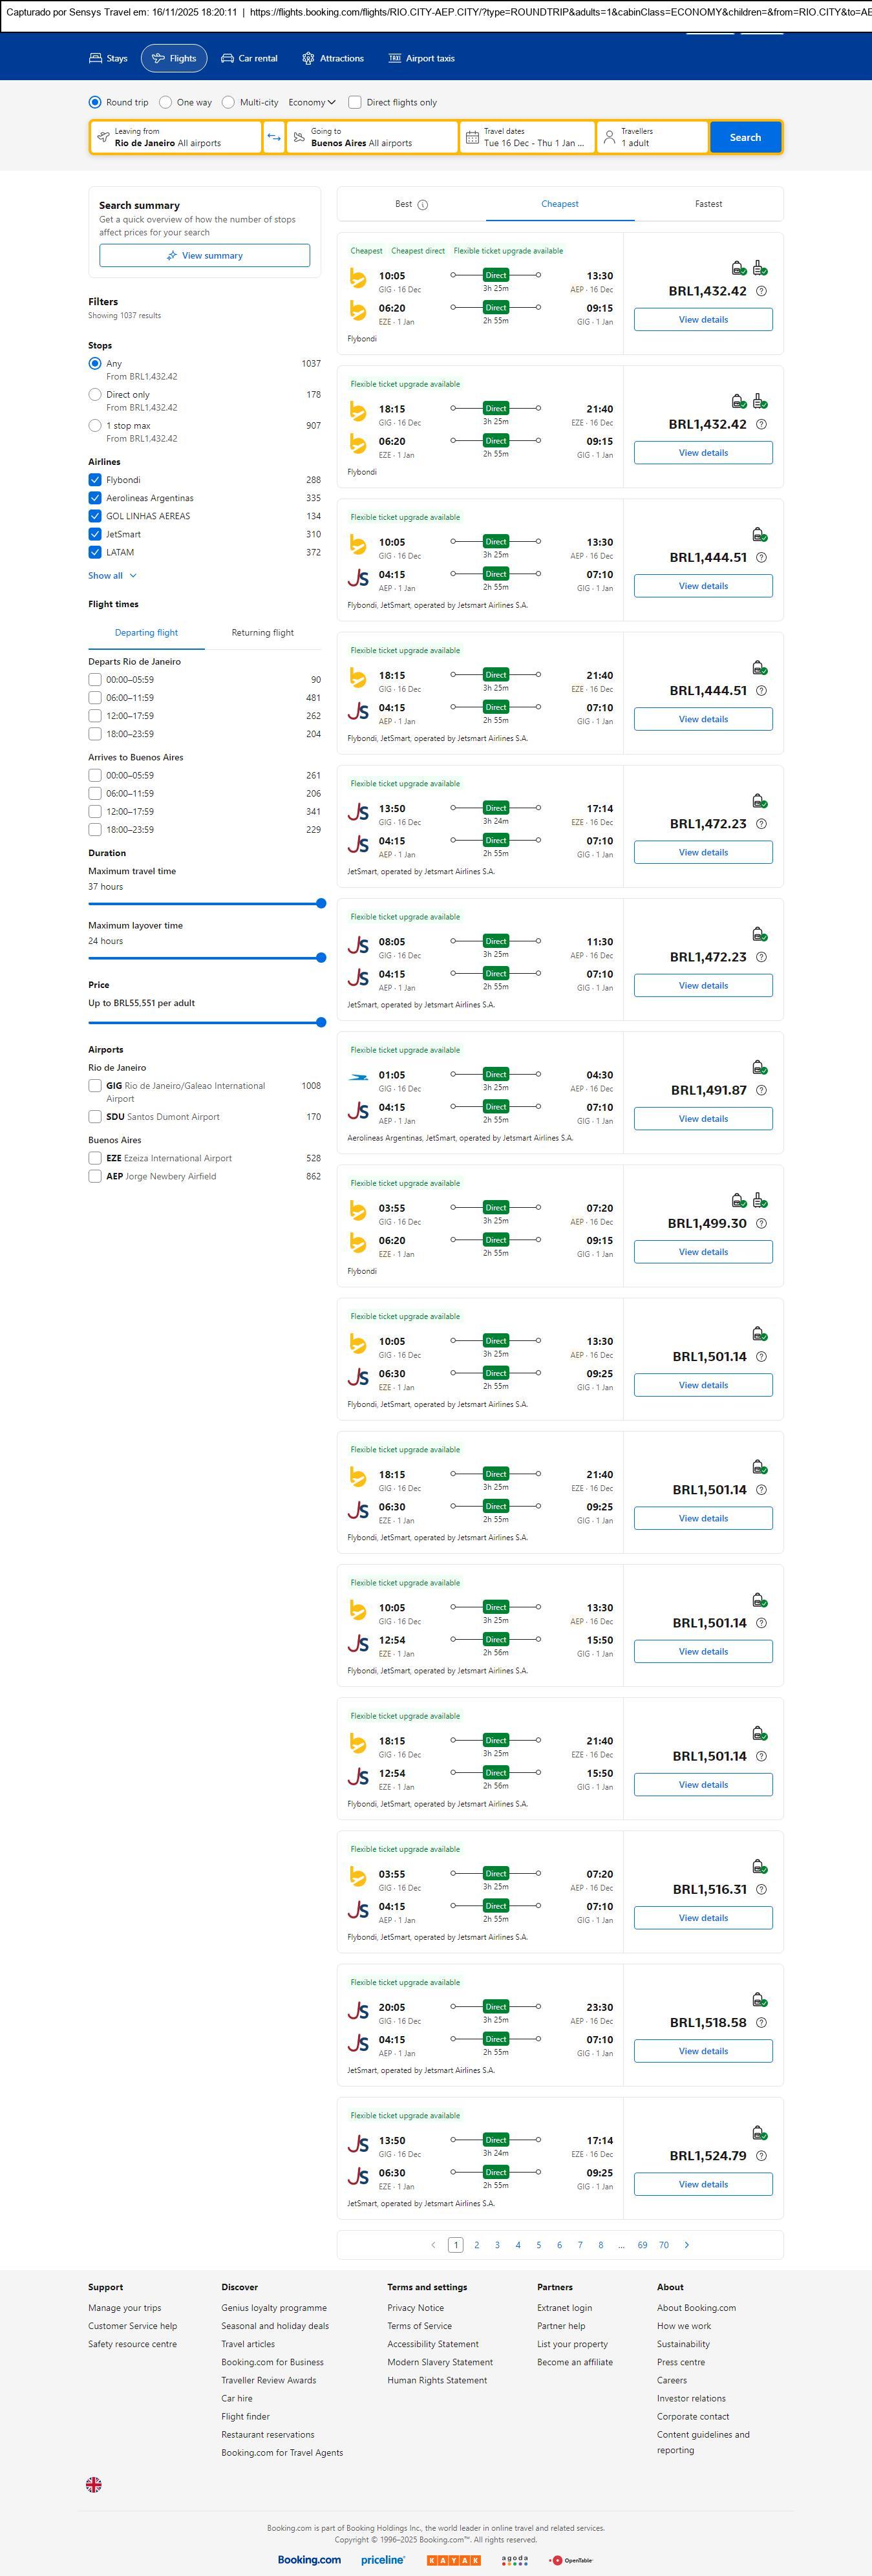Expand airlines list with Show all

point(112,576)
